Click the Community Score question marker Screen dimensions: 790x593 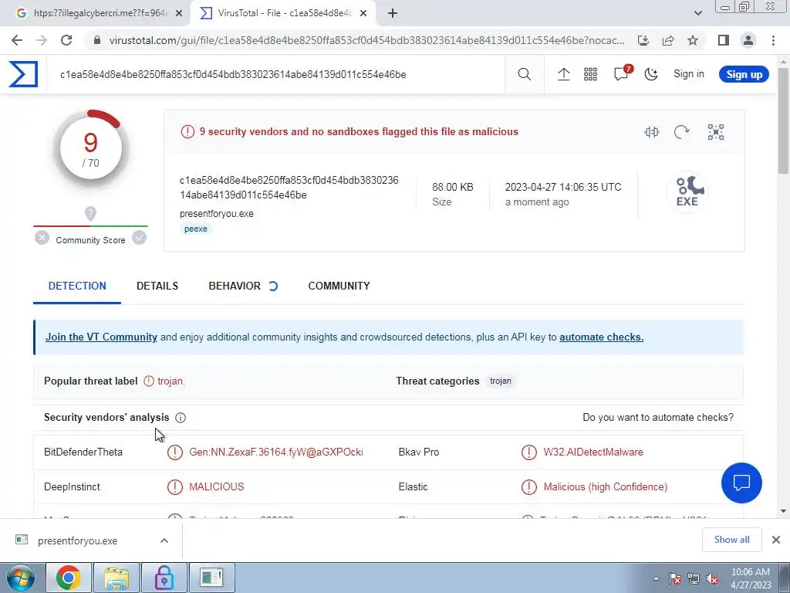[x=90, y=214]
